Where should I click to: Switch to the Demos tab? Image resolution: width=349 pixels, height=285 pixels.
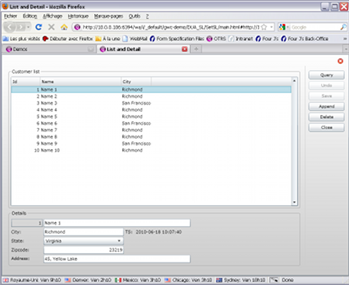(49, 49)
